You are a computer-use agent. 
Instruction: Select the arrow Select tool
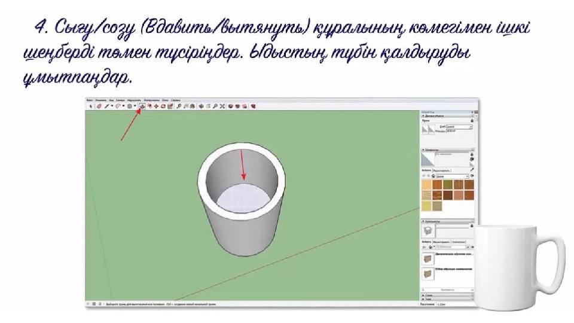91,106
